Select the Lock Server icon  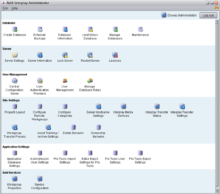point(65,55)
